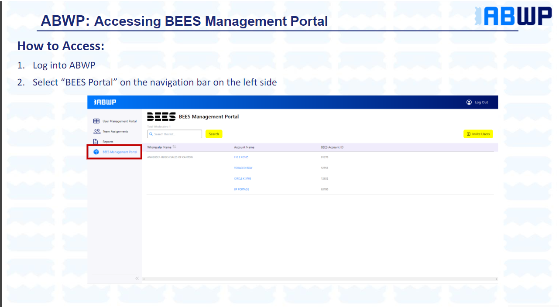Click the Log Out link
Screen dimensions: 559x307
tap(481, 102)
